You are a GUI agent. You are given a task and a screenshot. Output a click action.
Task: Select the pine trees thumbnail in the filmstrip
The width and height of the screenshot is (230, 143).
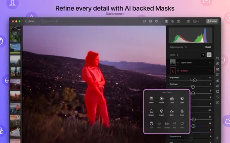(15, 72)
